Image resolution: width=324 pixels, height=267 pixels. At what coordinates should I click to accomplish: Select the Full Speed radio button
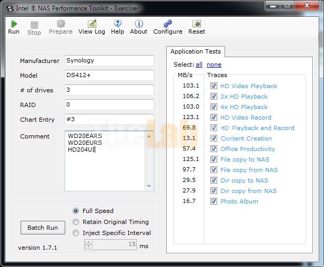[76, 211]
